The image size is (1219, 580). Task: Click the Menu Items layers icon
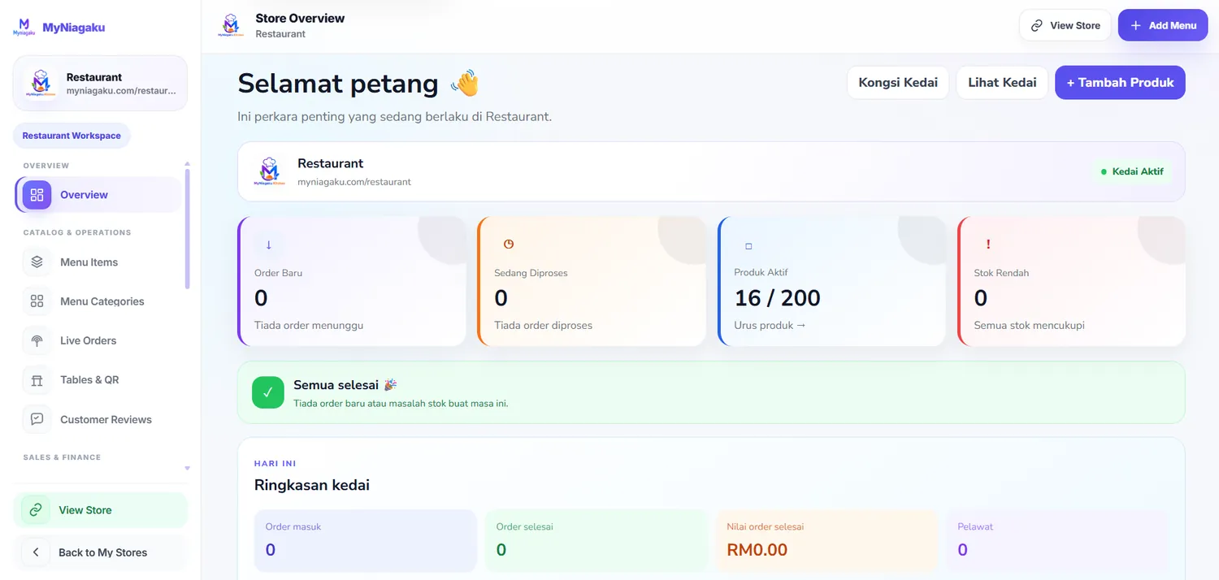click(37, 262)
